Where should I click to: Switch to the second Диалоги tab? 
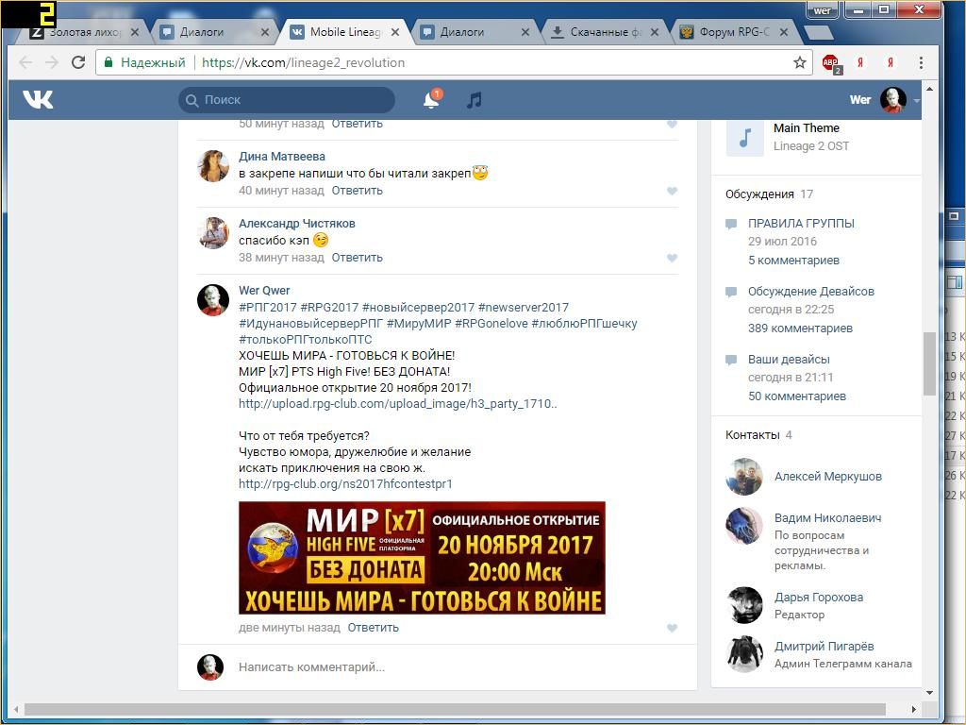pyautogui.click(x=470, y=32)
